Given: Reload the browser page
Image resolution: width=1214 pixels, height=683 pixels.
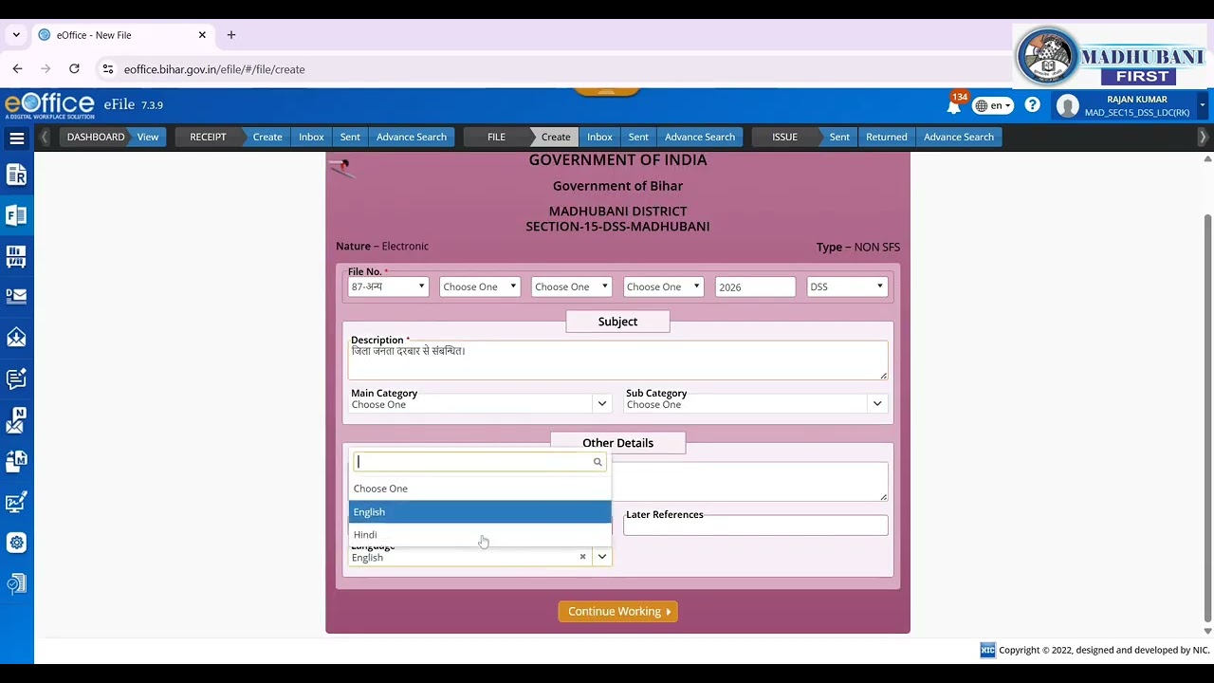Looking at the screenshot, I should (x=74, y=68).
